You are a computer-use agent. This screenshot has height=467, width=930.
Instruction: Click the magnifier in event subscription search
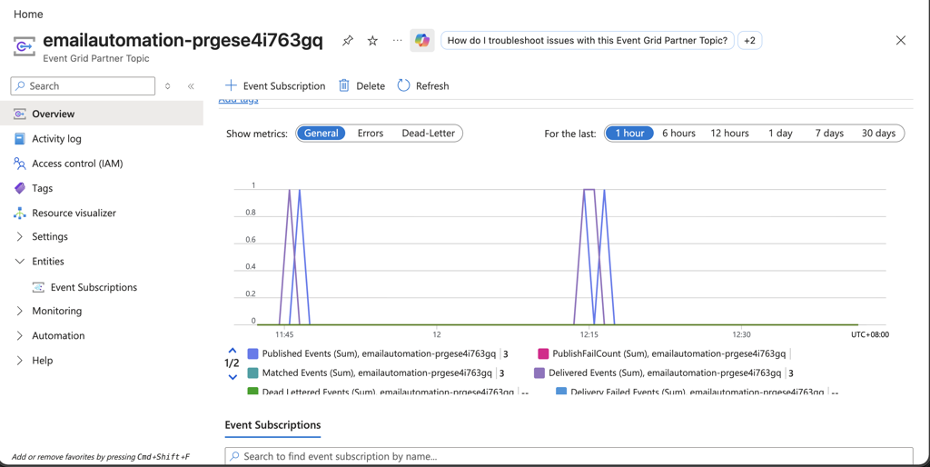[x=235, y=456]
